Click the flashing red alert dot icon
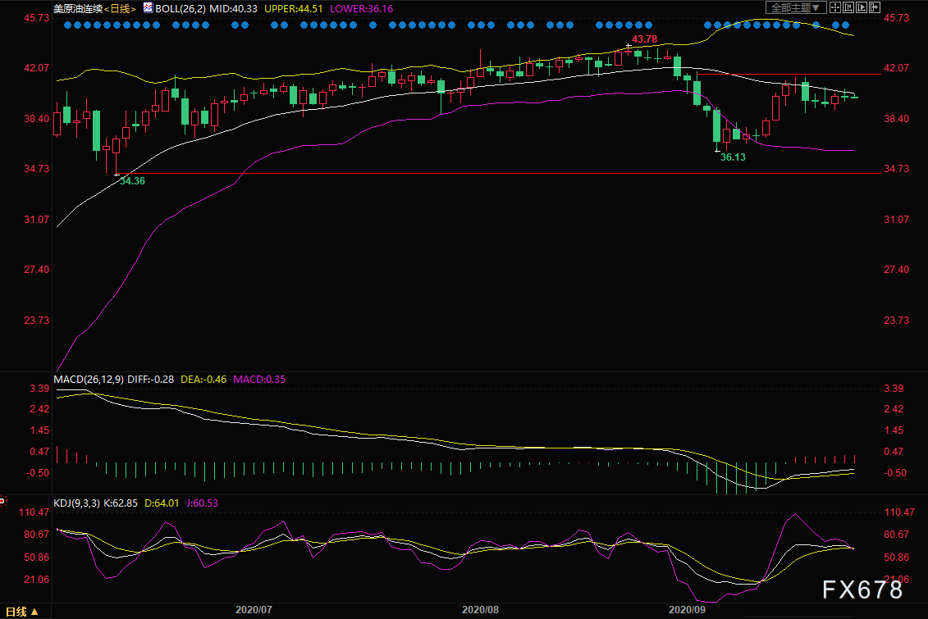 coord(3,500)
